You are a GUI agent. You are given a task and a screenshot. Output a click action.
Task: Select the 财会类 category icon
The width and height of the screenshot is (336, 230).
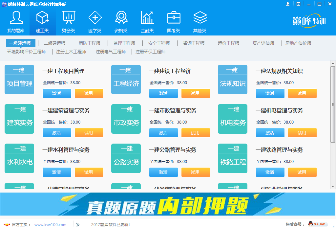[69, 20]
